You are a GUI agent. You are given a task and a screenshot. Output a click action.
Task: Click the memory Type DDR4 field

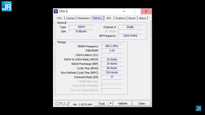pos(81,27)
